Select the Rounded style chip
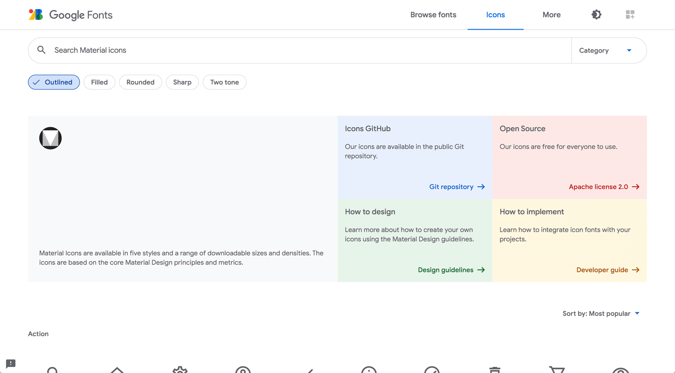 [140, 82]
